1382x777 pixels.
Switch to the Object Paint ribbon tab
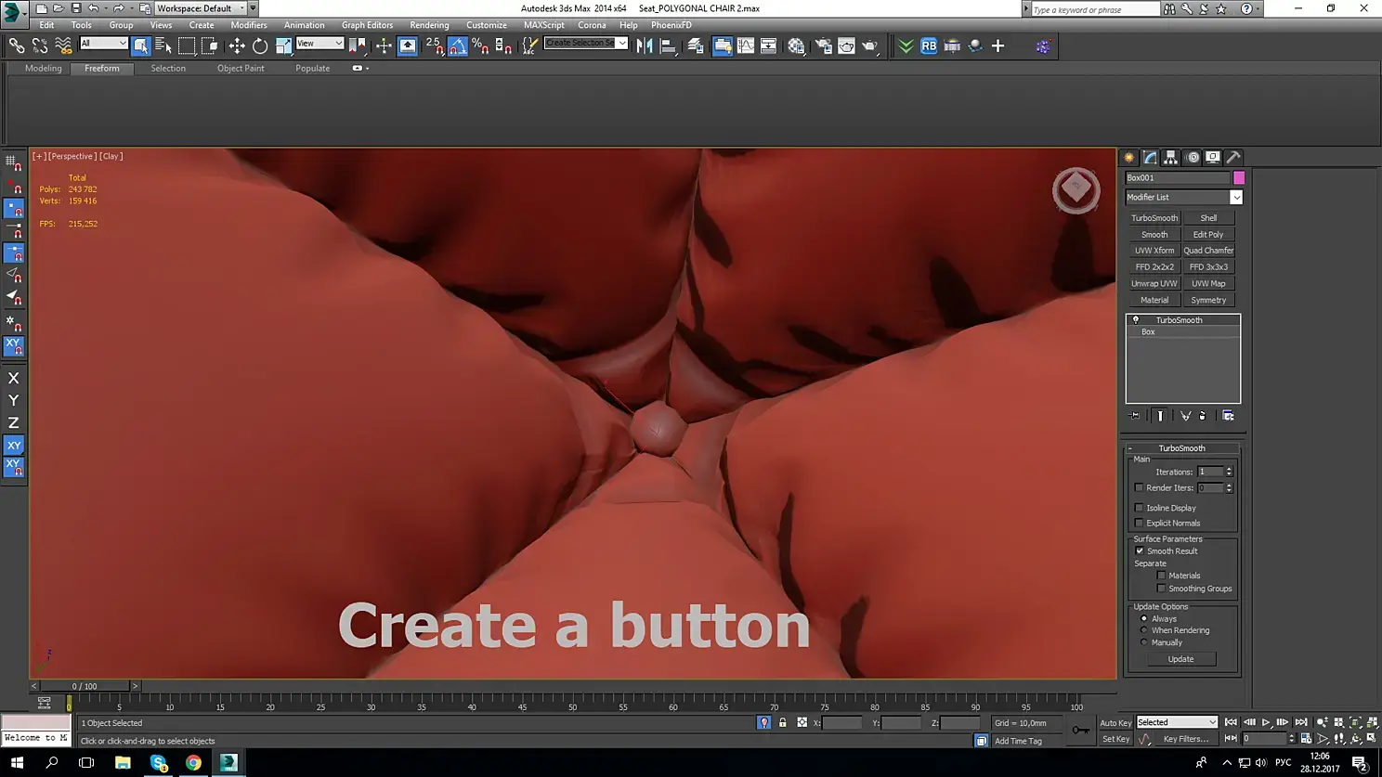[241, 69]
